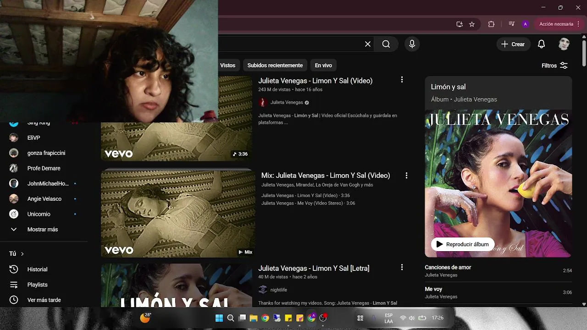
Task: Play the Mix thumbnail with vevo logo
Action: pos(178,214)
